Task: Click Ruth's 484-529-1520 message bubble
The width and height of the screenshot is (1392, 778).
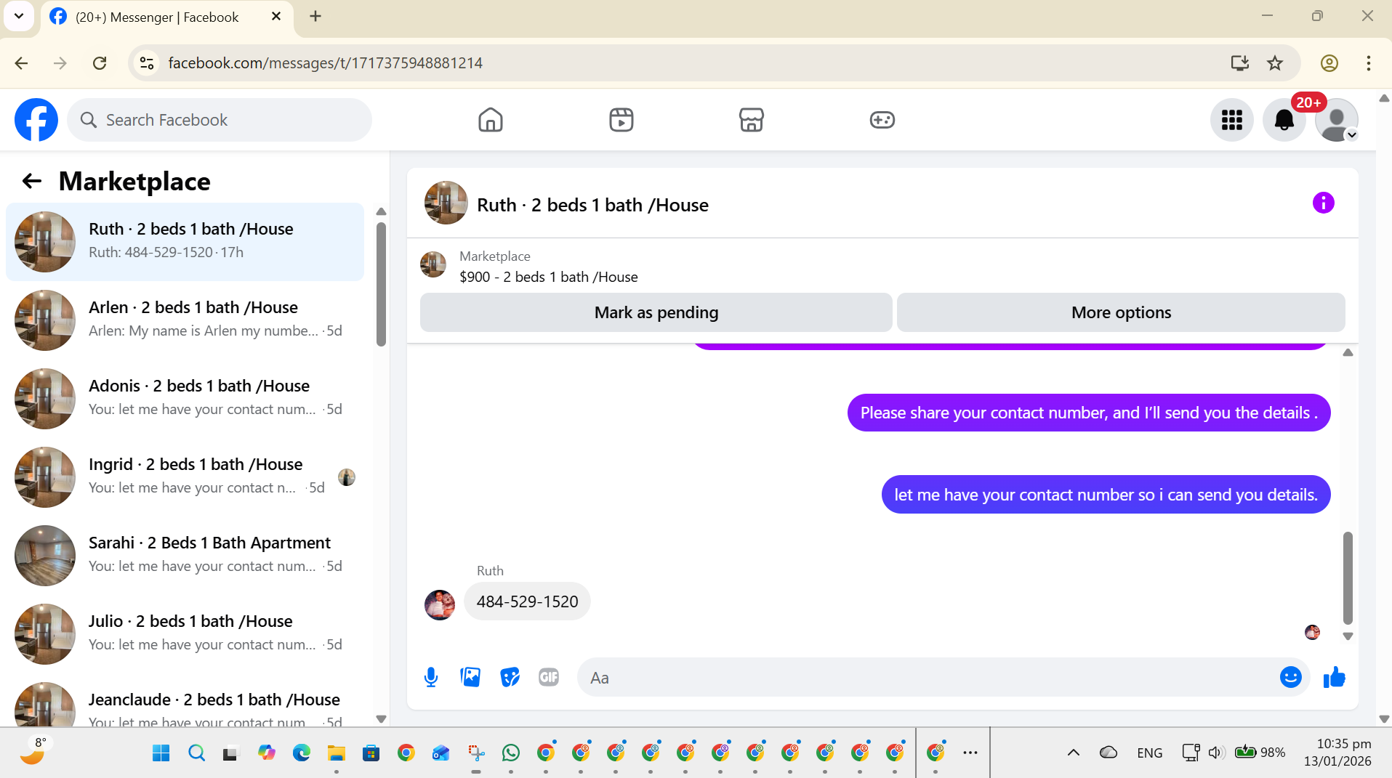Action: 527,601
